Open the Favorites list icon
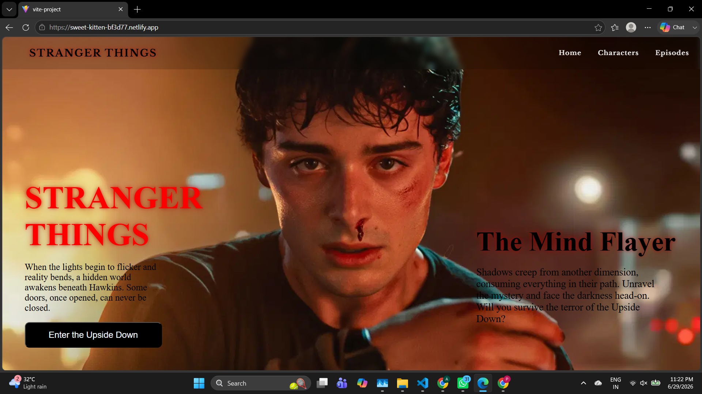The image size is (702, 394). tap(615, 27)
